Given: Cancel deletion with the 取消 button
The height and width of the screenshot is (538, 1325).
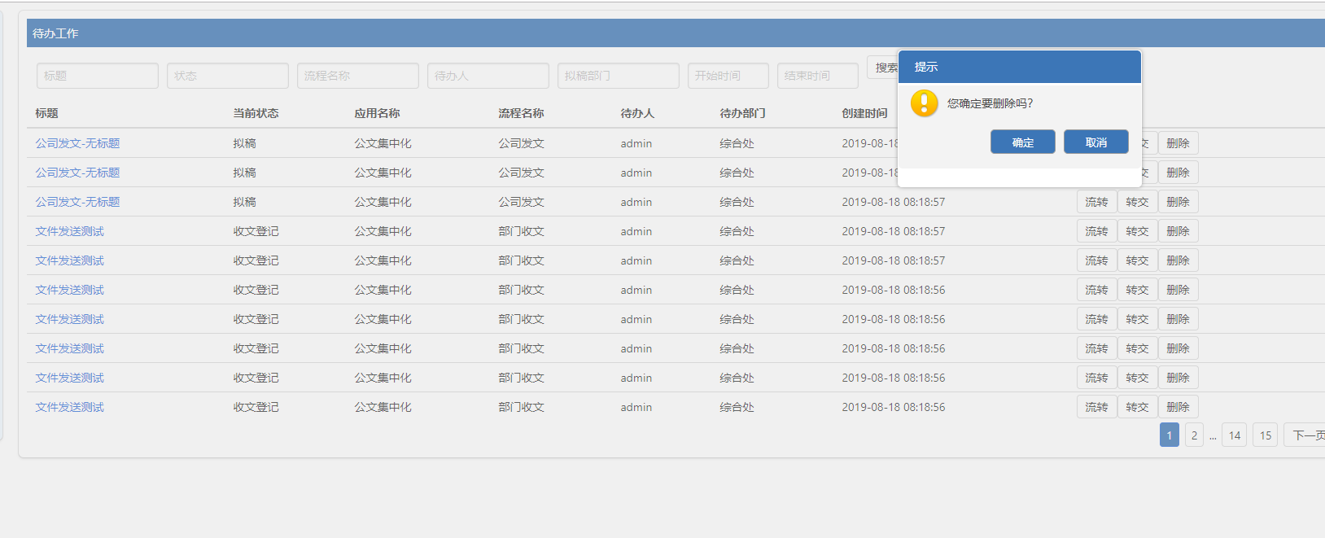Looking at the screenshot, I should coord(1095,142).
